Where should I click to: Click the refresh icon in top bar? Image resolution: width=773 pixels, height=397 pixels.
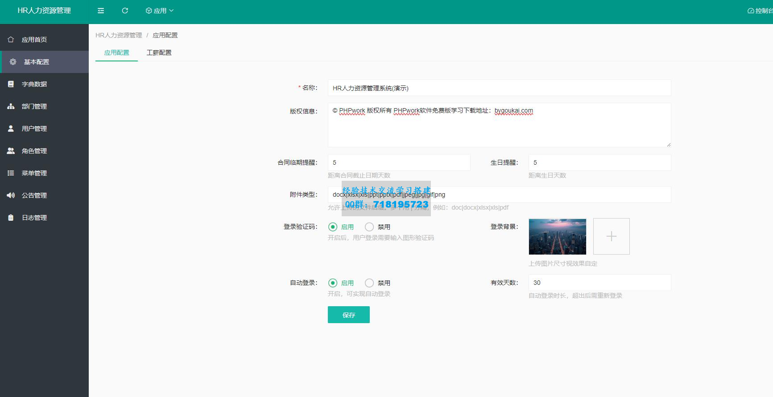[x=125, y=11]
